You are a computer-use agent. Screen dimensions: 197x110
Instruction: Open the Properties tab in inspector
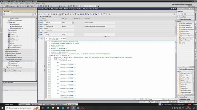click(x=142, y=102)
